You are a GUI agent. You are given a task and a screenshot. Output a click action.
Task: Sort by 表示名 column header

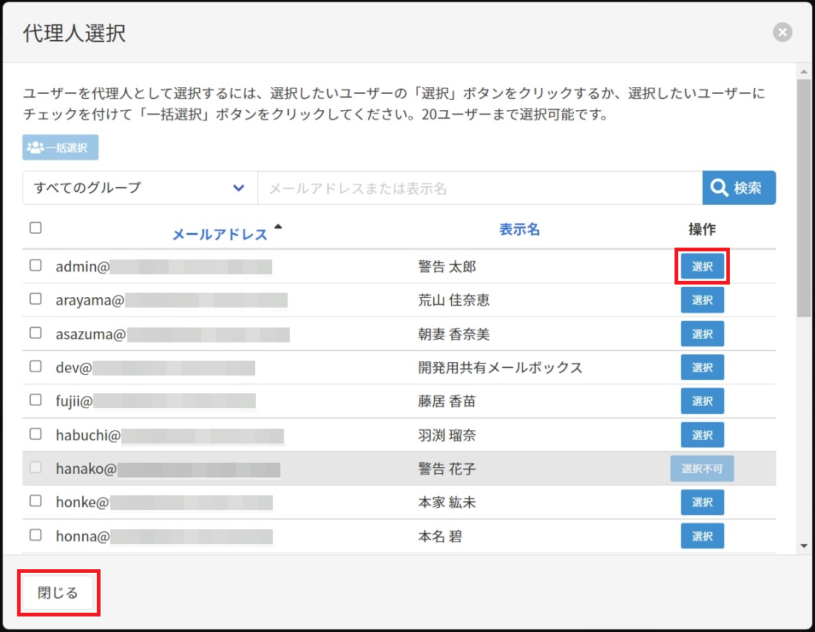pos(519,230)
